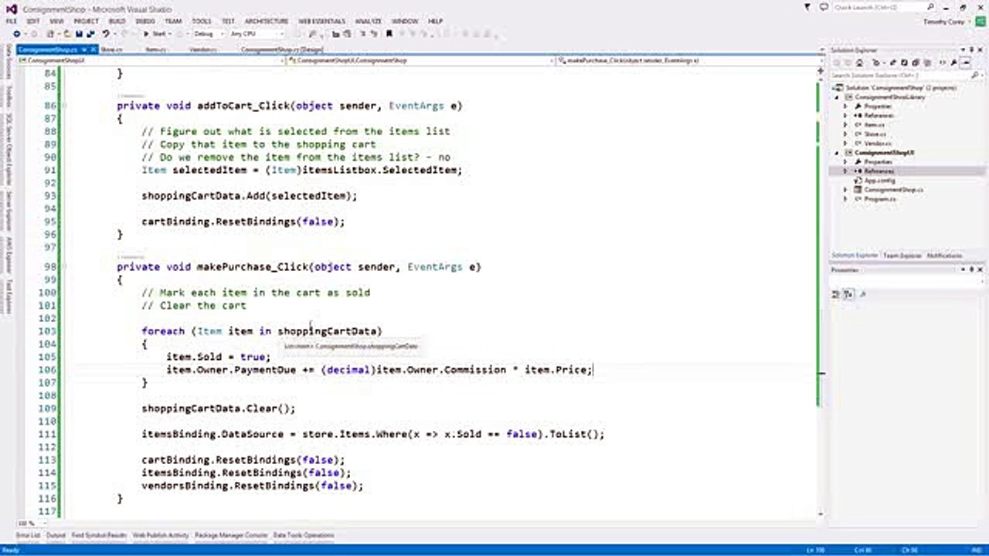Select Program.cs in Solution Explorer
The height and width of the screenshot is (556, 989).
tap(879, 198)
